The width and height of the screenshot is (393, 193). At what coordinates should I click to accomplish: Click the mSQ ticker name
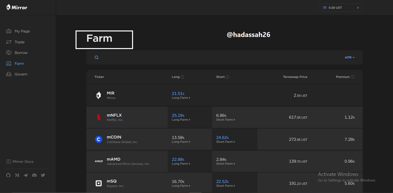pyautogui.click(x=112, y=181)
